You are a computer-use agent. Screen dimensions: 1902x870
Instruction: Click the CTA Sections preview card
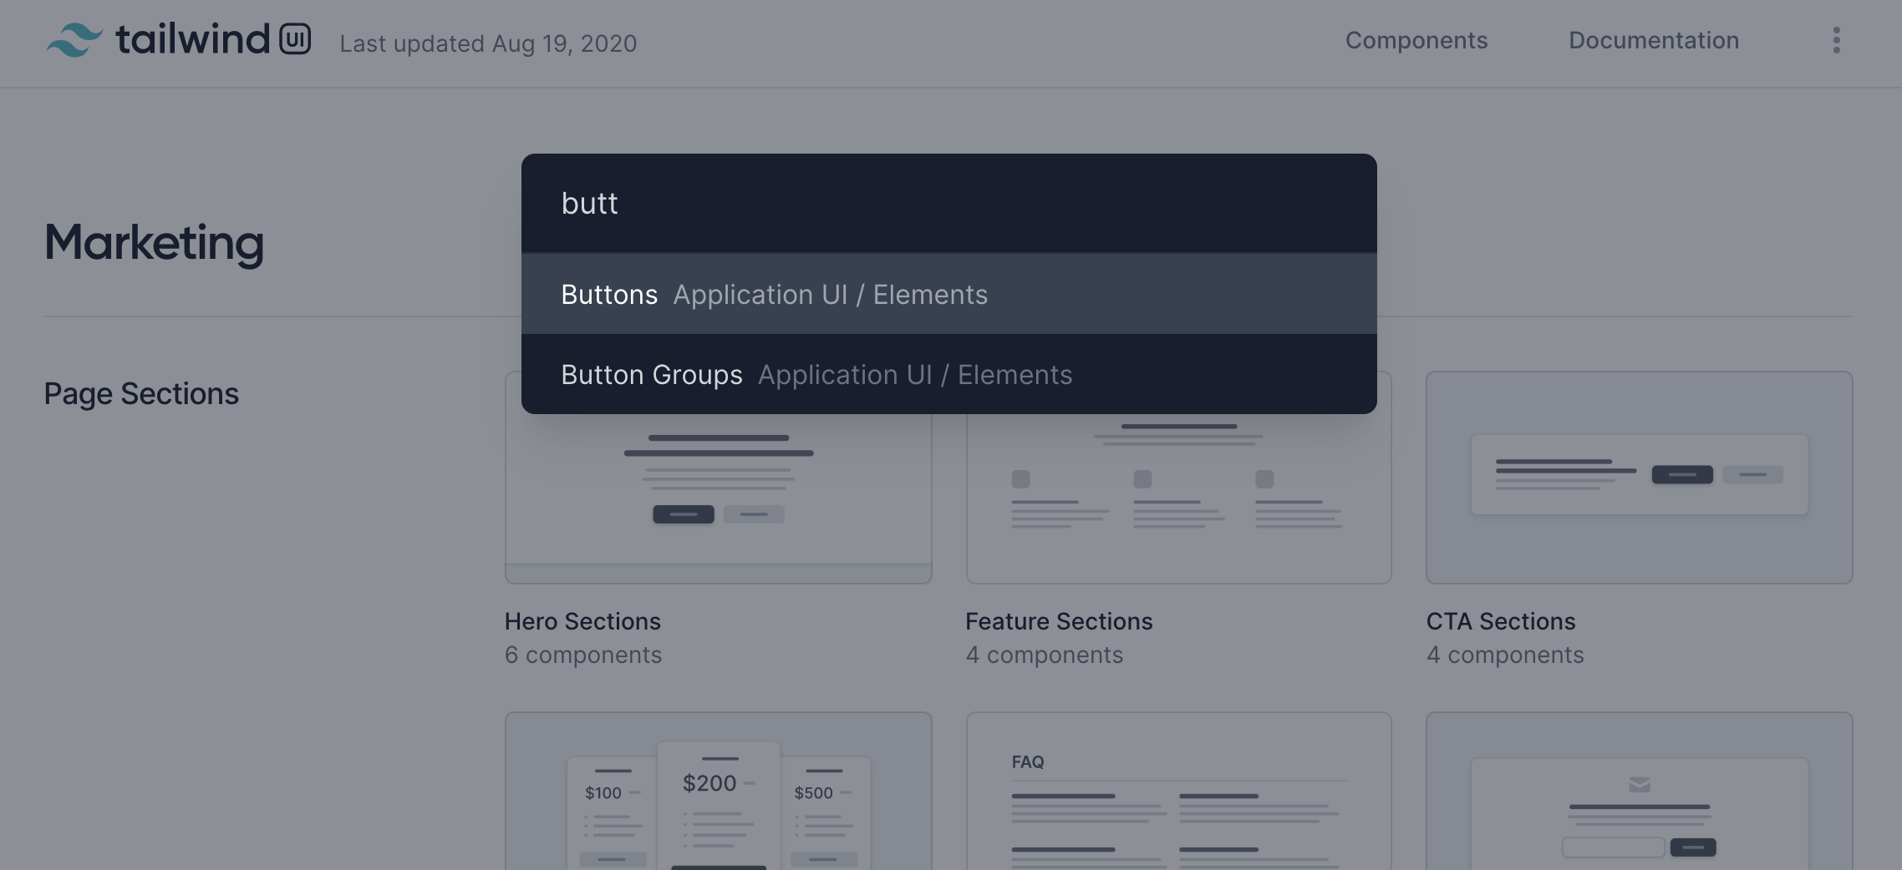point(1638,478)
